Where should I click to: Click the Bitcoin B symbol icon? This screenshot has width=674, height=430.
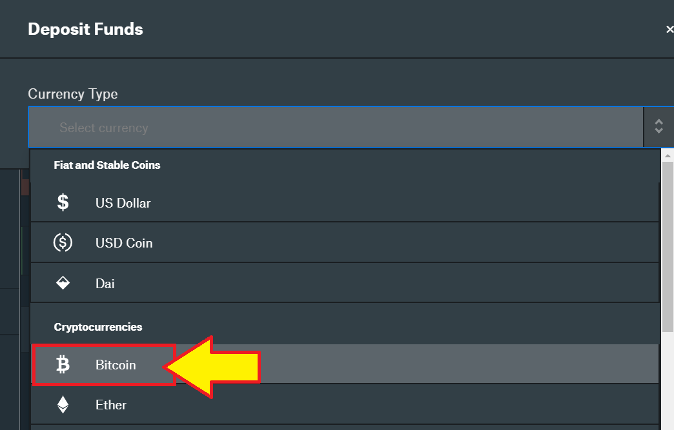[63, 364]
